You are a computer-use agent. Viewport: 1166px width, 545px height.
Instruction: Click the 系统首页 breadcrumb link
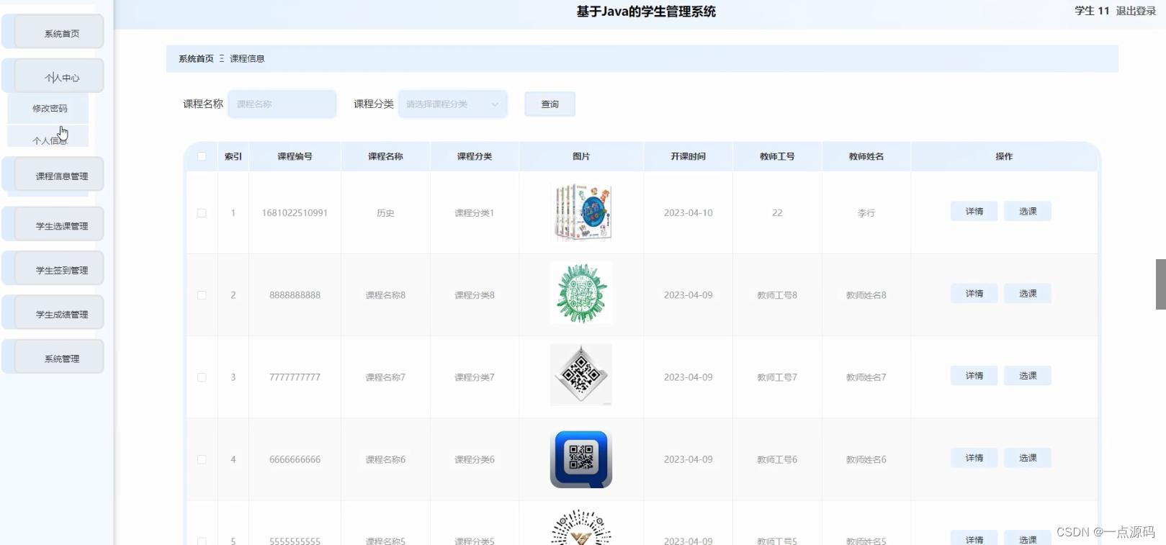coord(196,59)
